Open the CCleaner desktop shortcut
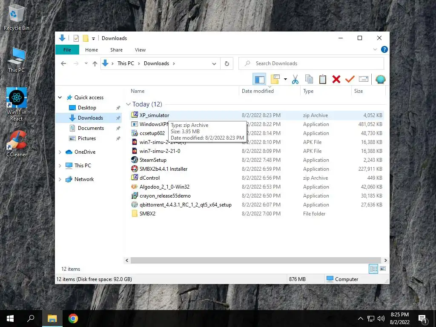 [x=17, y=144]
